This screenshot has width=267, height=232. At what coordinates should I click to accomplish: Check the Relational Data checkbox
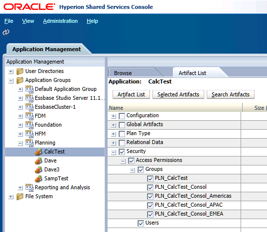(x=122, y=143)
